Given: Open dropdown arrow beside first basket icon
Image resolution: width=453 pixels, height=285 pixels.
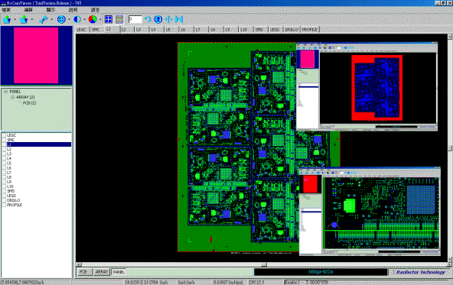Looking at the screenshot, I should coord(15,20).
